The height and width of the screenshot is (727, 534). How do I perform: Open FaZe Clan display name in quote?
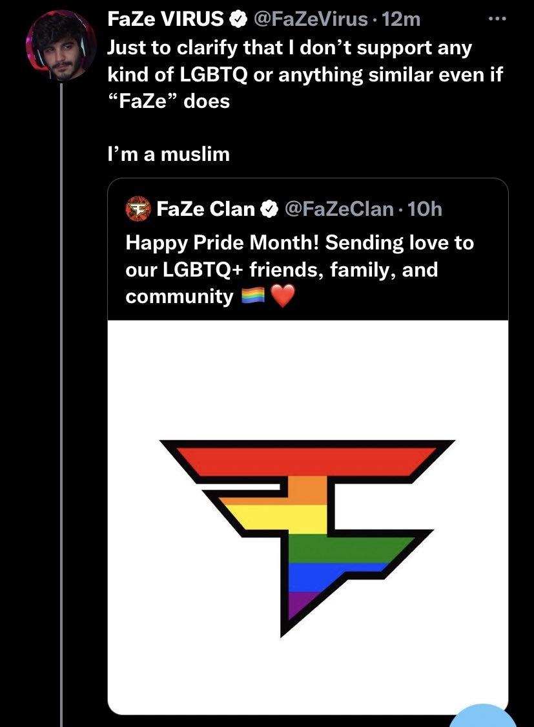[x=205, y=209]
